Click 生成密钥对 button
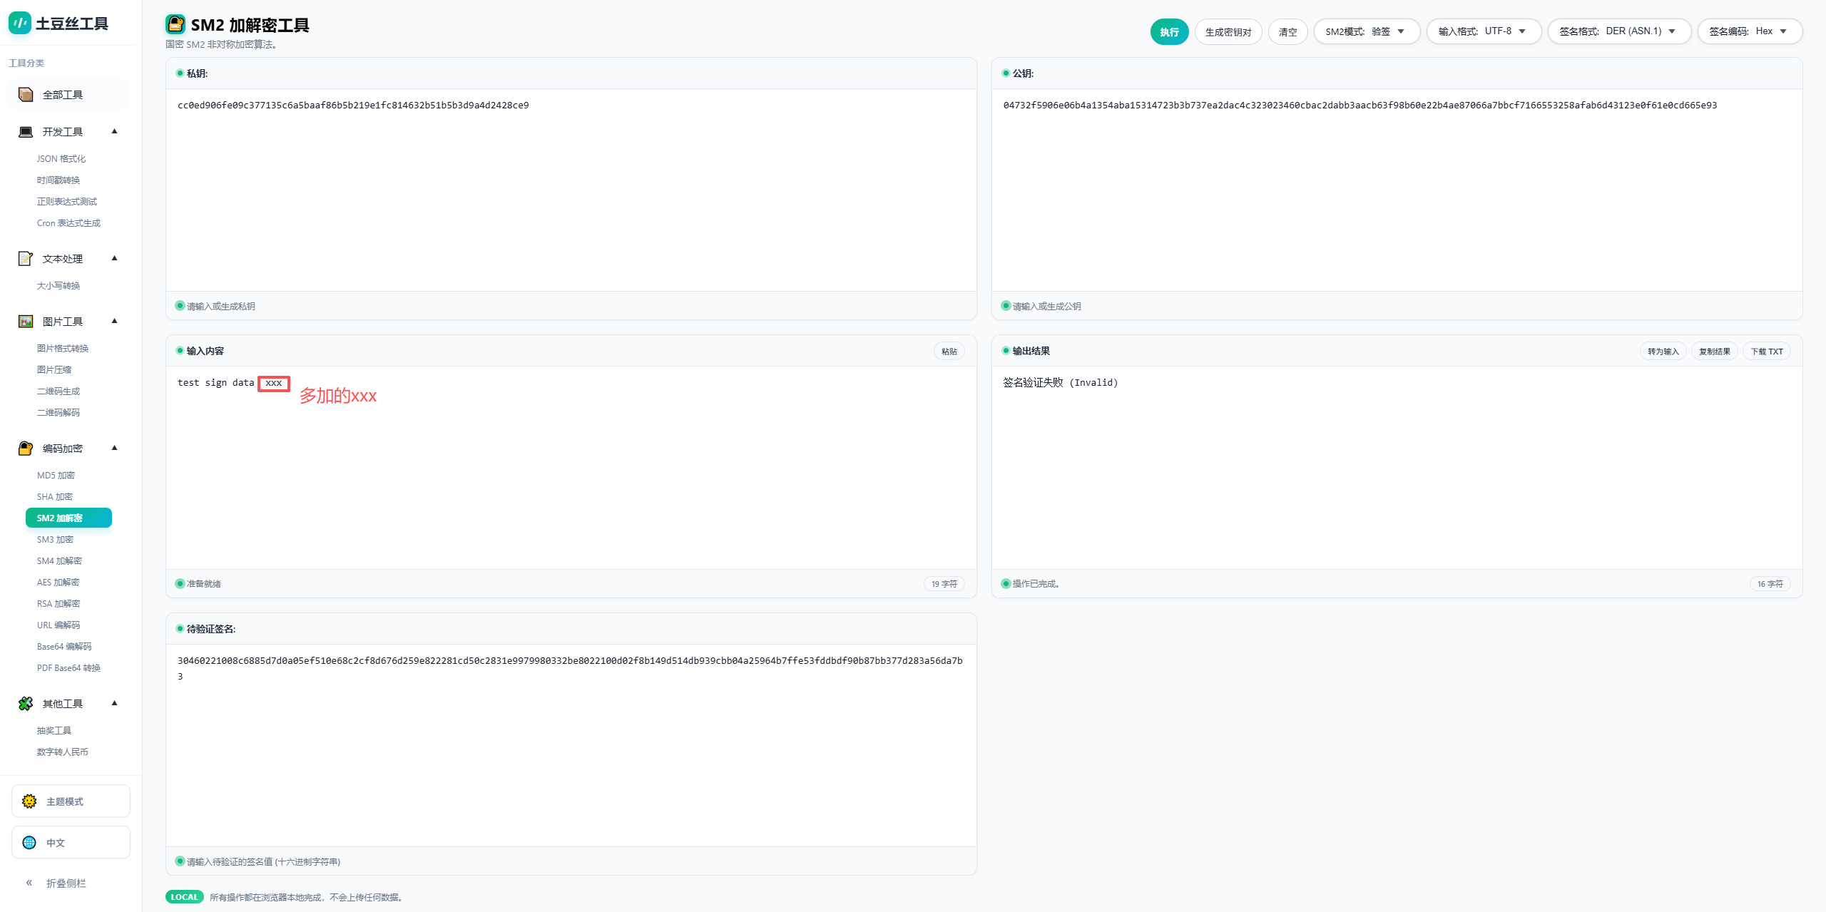1826x912 pixels. point(1228,32)
